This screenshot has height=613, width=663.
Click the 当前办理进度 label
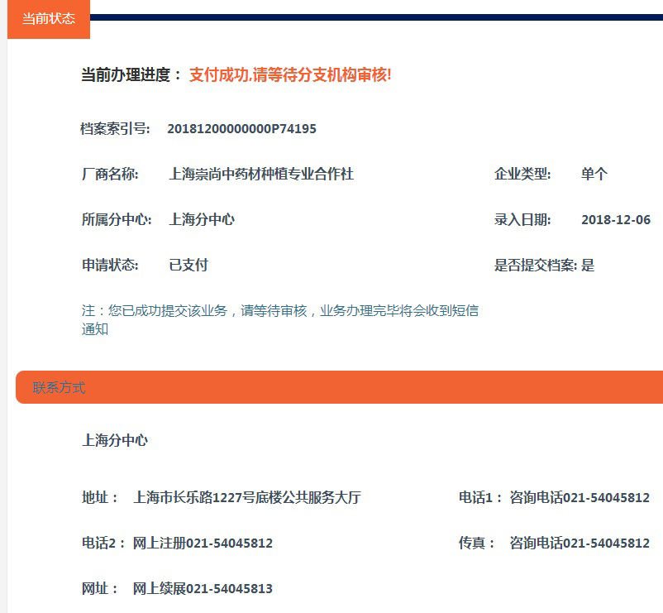131,75
